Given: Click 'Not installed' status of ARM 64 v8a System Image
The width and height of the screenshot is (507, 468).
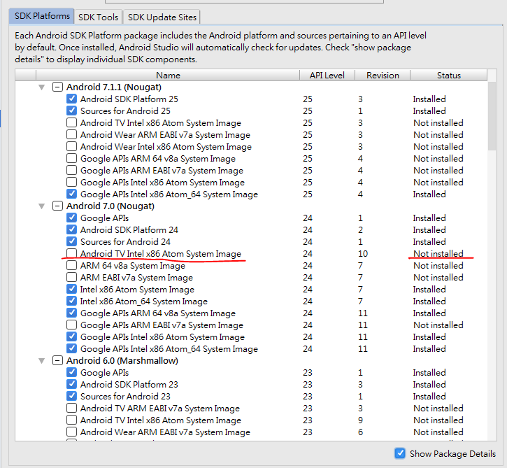Looking at the screenshot, I should pyautogui.click(x=438, y=266).
